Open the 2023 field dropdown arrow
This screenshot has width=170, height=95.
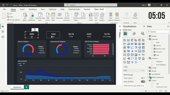[141, 70]
